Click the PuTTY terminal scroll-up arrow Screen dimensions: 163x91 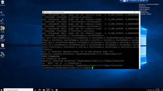coord(140,14)
